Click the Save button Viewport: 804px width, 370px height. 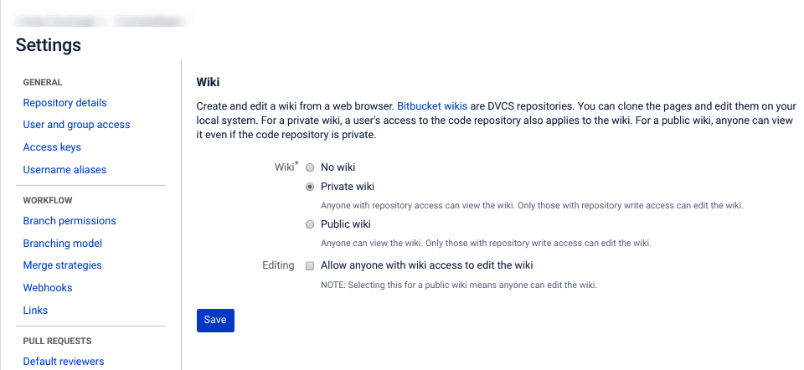click(x=215, y=320)
